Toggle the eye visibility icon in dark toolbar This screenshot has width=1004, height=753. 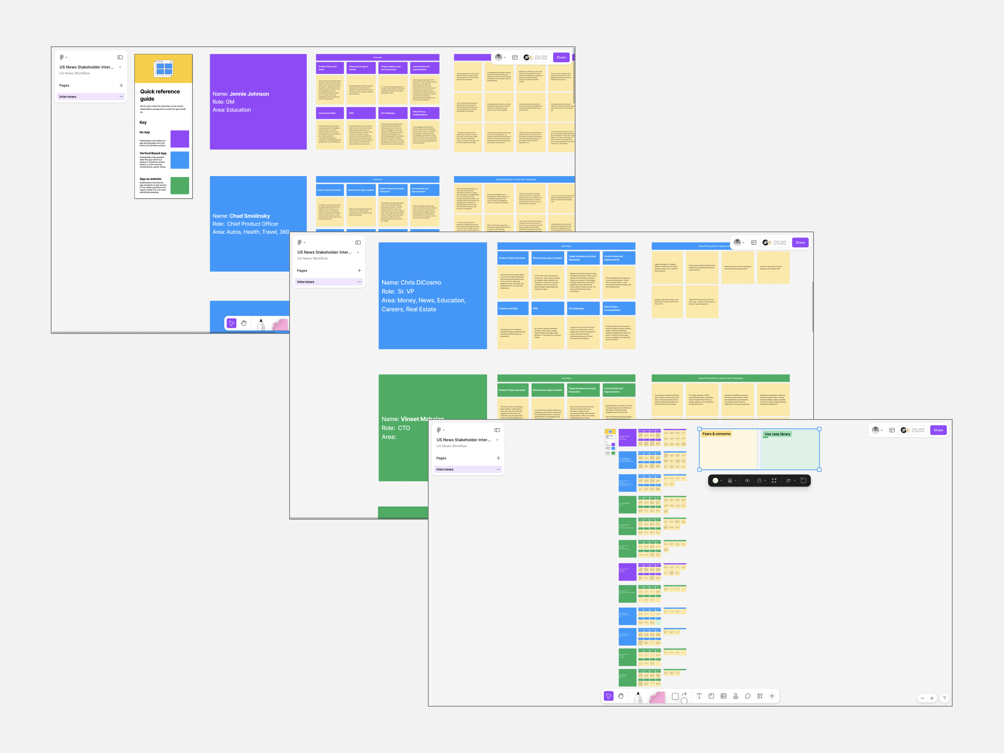747,480
